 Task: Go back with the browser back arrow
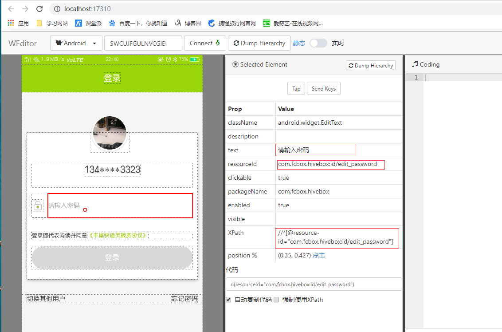(x=11, y=8)
